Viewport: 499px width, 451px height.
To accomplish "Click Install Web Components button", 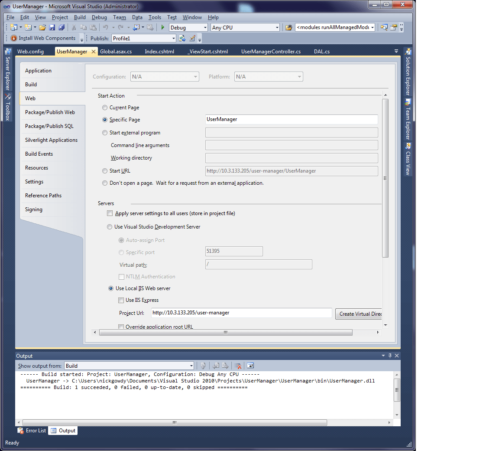I will 43,38.
